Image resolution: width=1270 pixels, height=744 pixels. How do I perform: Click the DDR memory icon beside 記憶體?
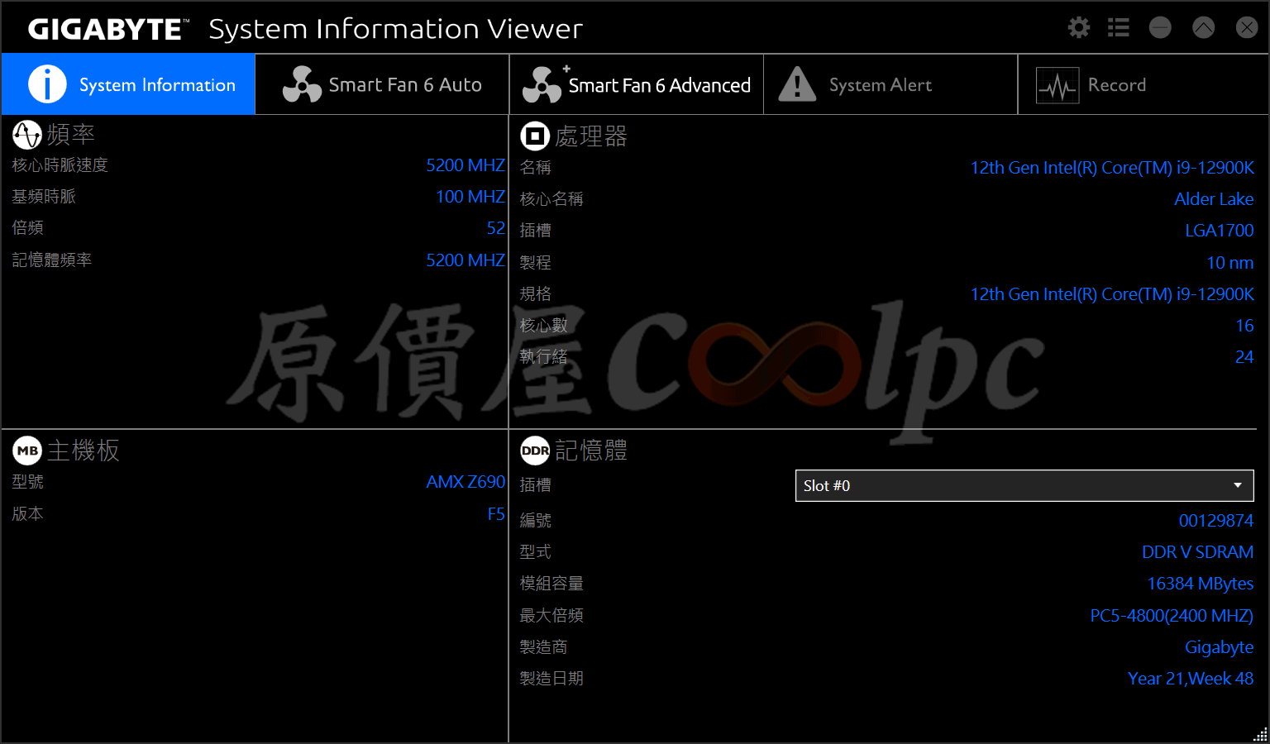535,451
